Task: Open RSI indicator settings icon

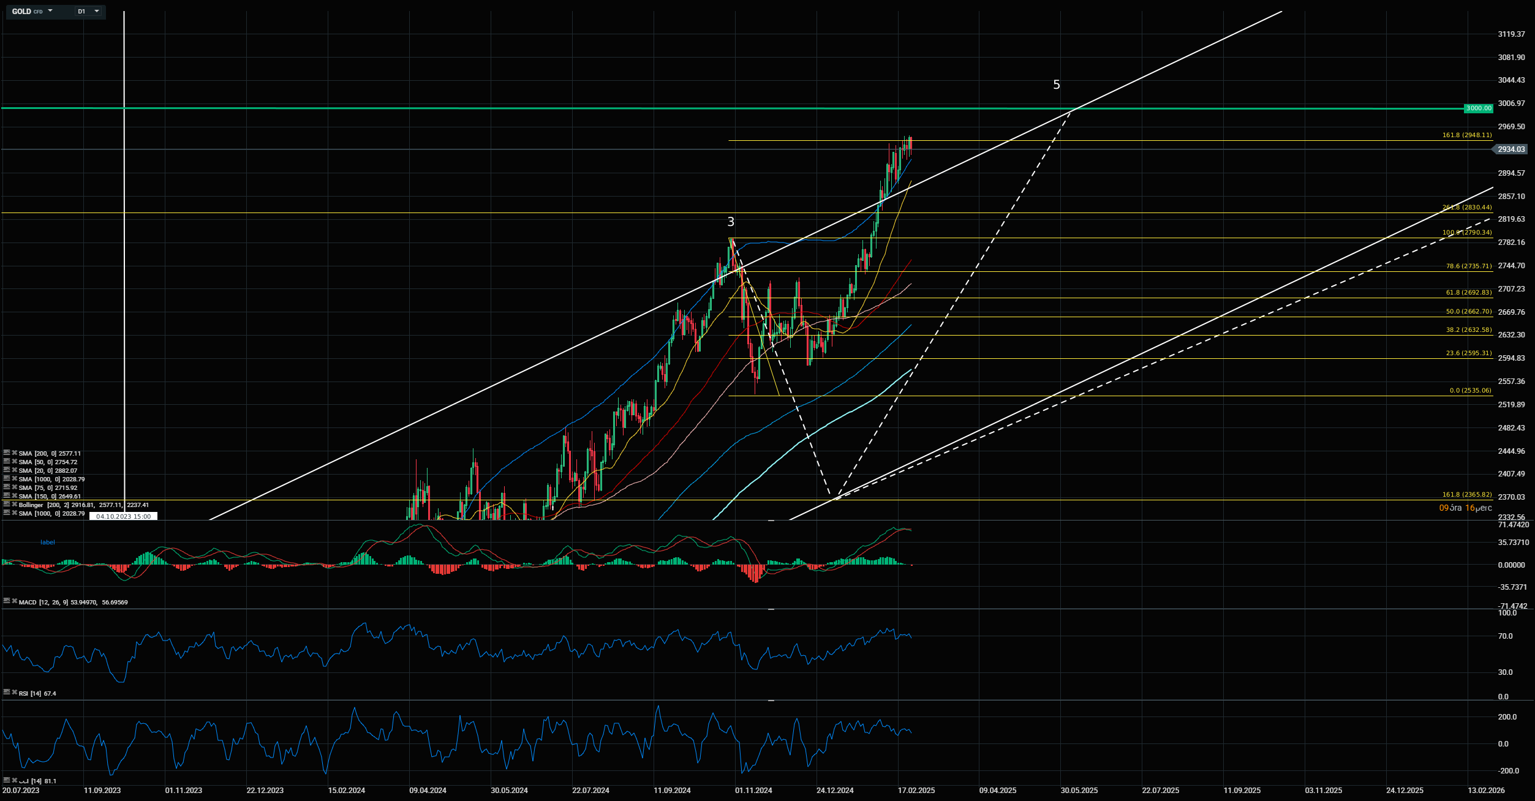Action: point(7,693)
